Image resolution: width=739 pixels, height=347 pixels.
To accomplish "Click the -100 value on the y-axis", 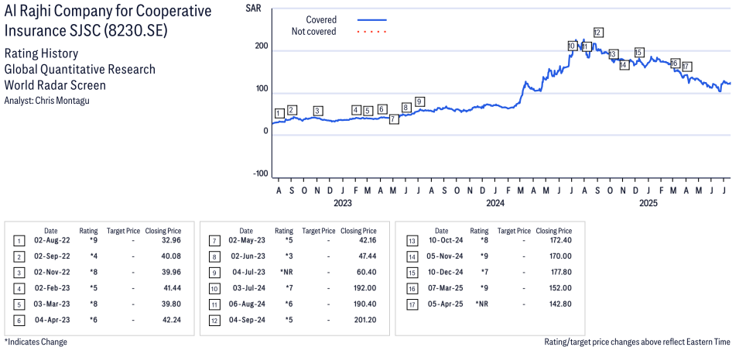I will pos(261,174).
